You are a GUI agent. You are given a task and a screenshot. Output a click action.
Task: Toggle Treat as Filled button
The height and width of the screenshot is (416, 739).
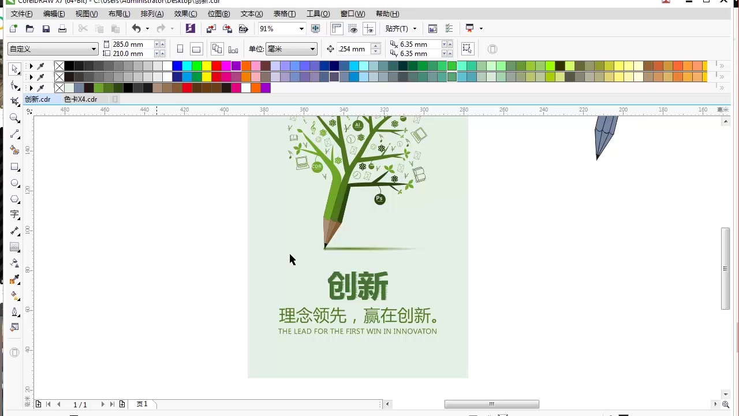click(x=467, y=49)
